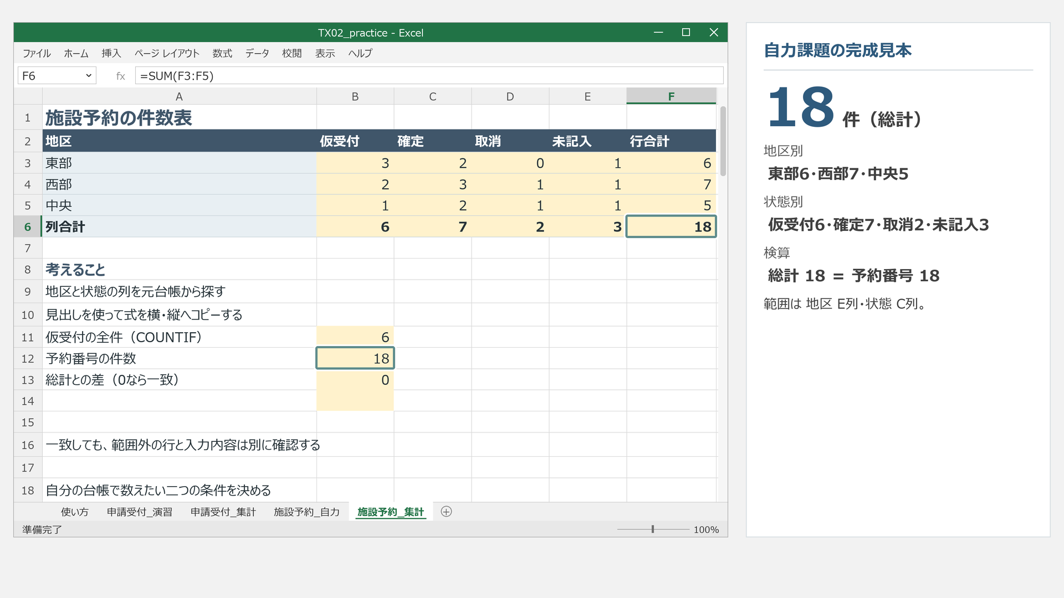The height and width of the screenshot is (598, 1064).
Task: Select the 施設予約_集計 sheet tab
Action: (x=391, y=512)
